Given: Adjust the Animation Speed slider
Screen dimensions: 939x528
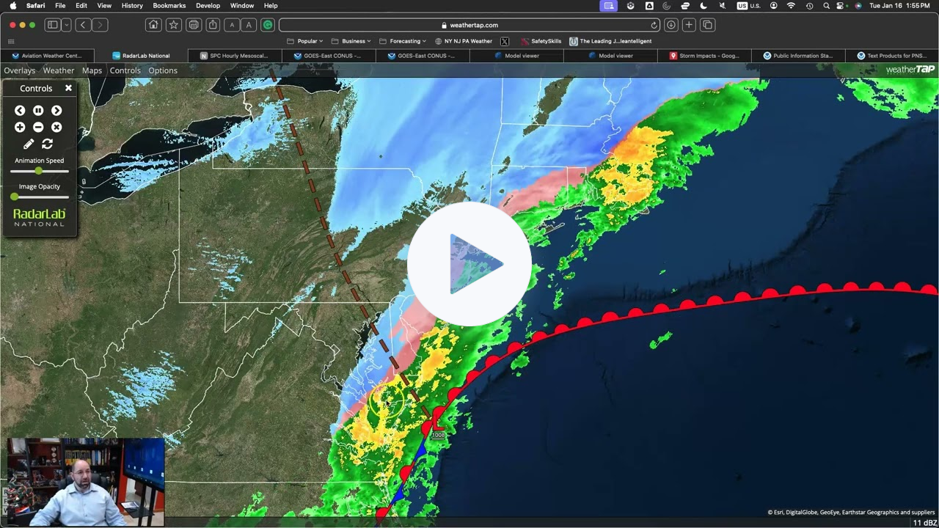Looking at the screenshot, I should (38, 171).
